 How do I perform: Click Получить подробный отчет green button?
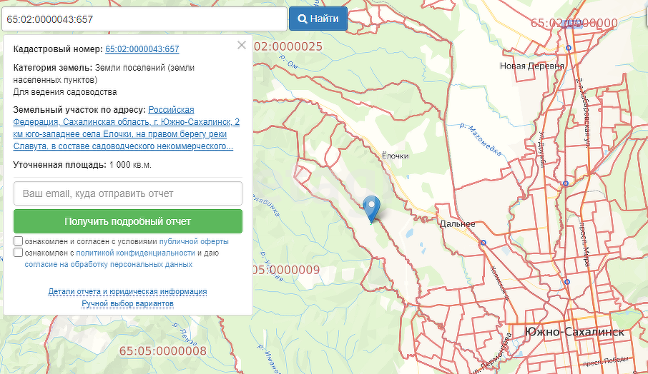click(x=128, y=221)
